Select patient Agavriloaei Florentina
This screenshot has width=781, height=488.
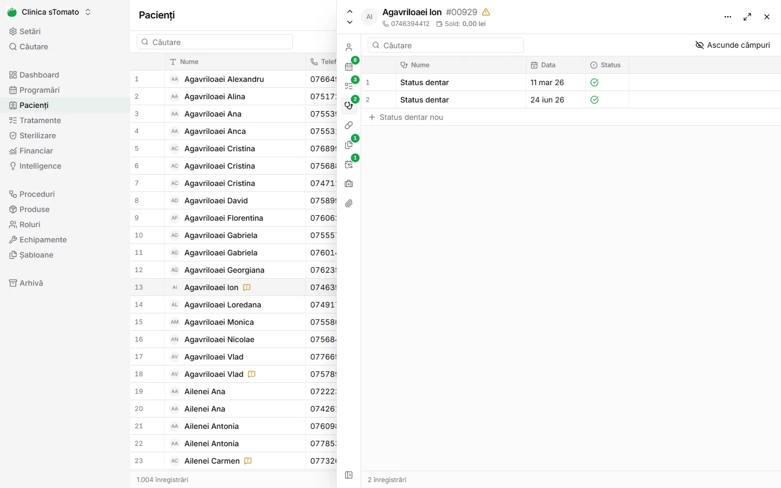(223, 218)
